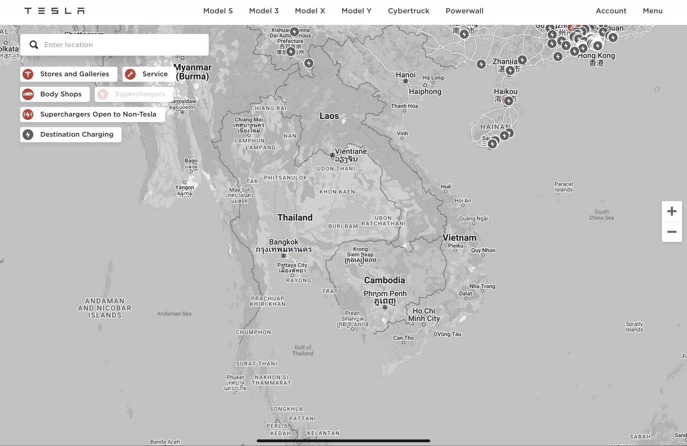Viewport: 687px width, 446px height.
Task: Open the Powerwall menu item
Action: click(464, 11)
